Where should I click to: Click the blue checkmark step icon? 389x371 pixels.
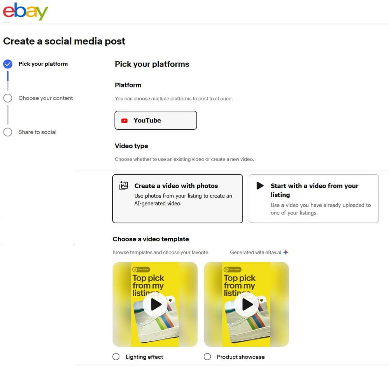pyautogui.click(x=8, y=64)
